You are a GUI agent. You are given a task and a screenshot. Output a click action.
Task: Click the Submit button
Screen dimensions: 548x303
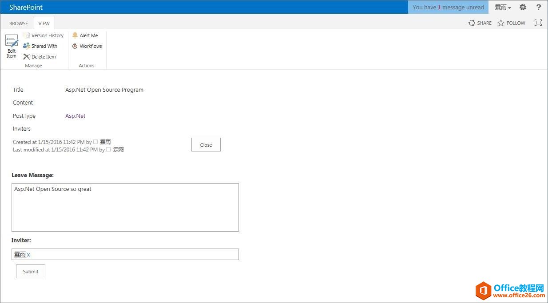pos(31,272)
